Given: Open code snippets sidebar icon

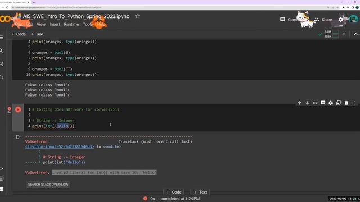Looking at the screenshot, I should pyautogui.click(x=2, y=168).
